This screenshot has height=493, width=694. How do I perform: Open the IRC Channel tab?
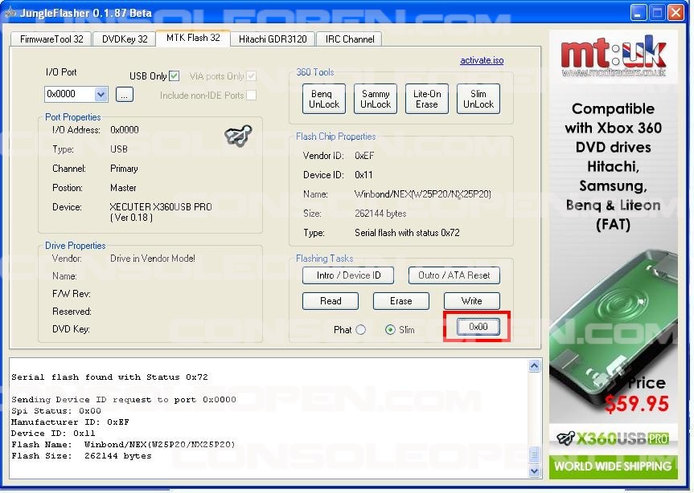(x=348, y=39)
